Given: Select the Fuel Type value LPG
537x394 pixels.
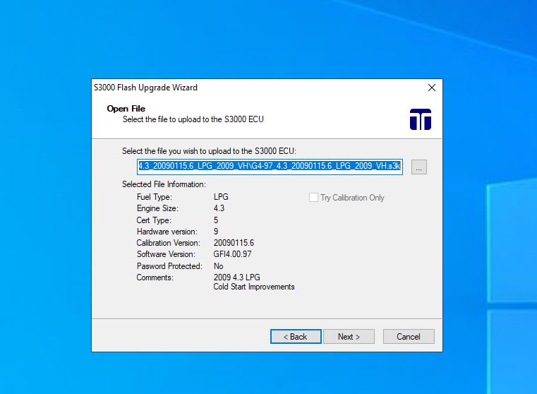Looking at the screenshot, I should (221, 197).
